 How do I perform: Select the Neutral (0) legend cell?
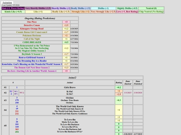[151, 8]
